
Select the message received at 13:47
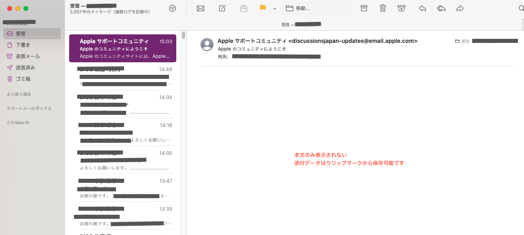click(x=123, y=188)
